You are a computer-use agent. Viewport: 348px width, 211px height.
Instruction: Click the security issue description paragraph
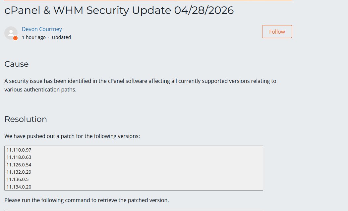pyautogui.click(x=140, y=85)
